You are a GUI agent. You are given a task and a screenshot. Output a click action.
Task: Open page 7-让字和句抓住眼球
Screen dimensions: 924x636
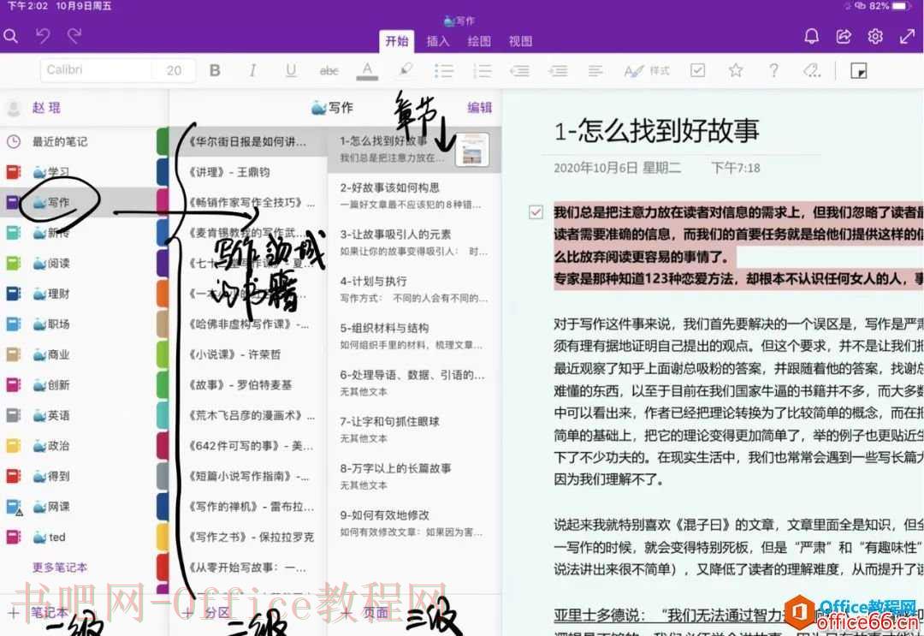(414, 430)
